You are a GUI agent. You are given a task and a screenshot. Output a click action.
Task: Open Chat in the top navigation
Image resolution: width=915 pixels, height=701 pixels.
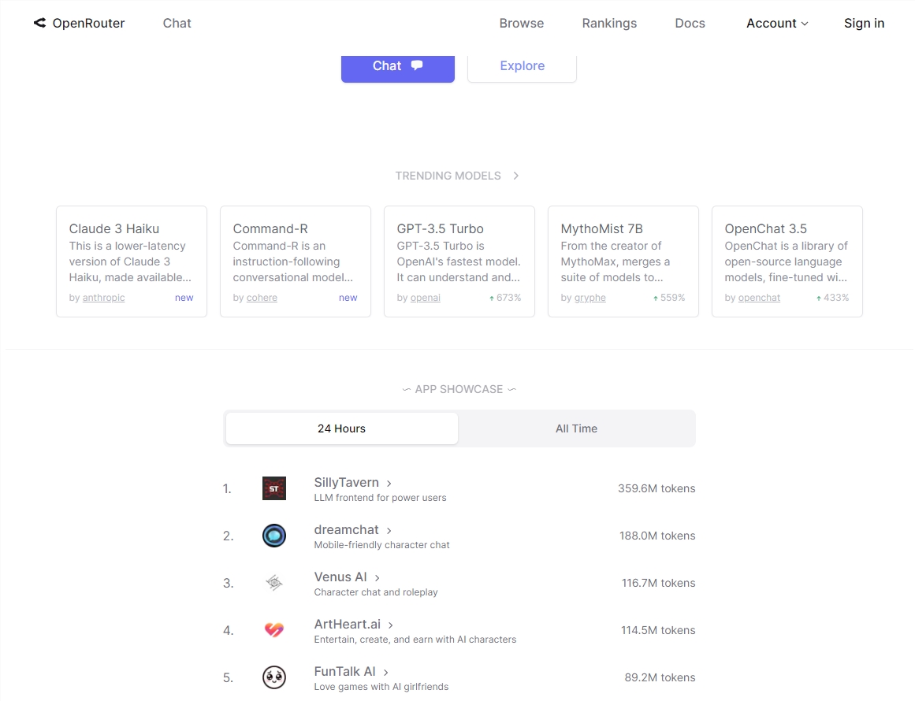coord(177,24)
